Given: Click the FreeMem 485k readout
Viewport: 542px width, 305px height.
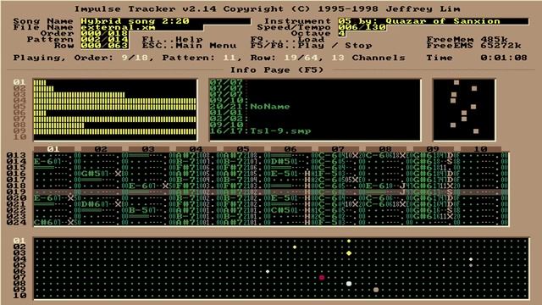Looking at the screenshot, I should (467, 40).
